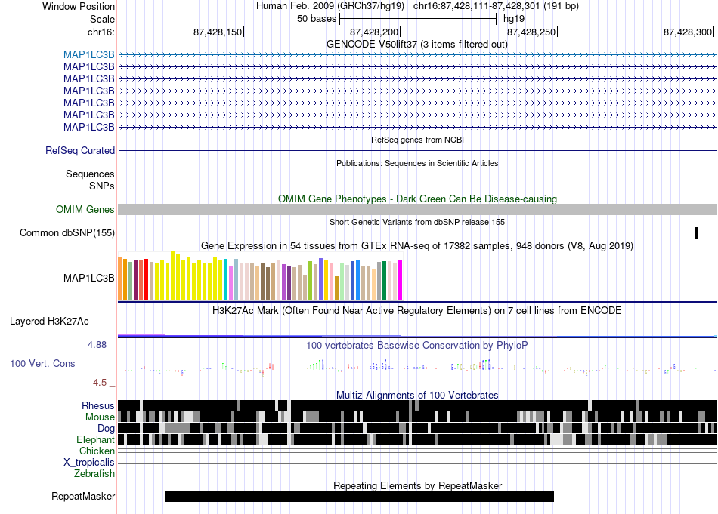Open the GTEx tissue expression bar chart

[x=260, y=276]
